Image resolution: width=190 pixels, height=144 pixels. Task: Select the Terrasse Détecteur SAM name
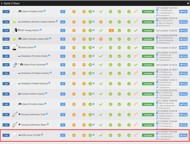[33, 115]
